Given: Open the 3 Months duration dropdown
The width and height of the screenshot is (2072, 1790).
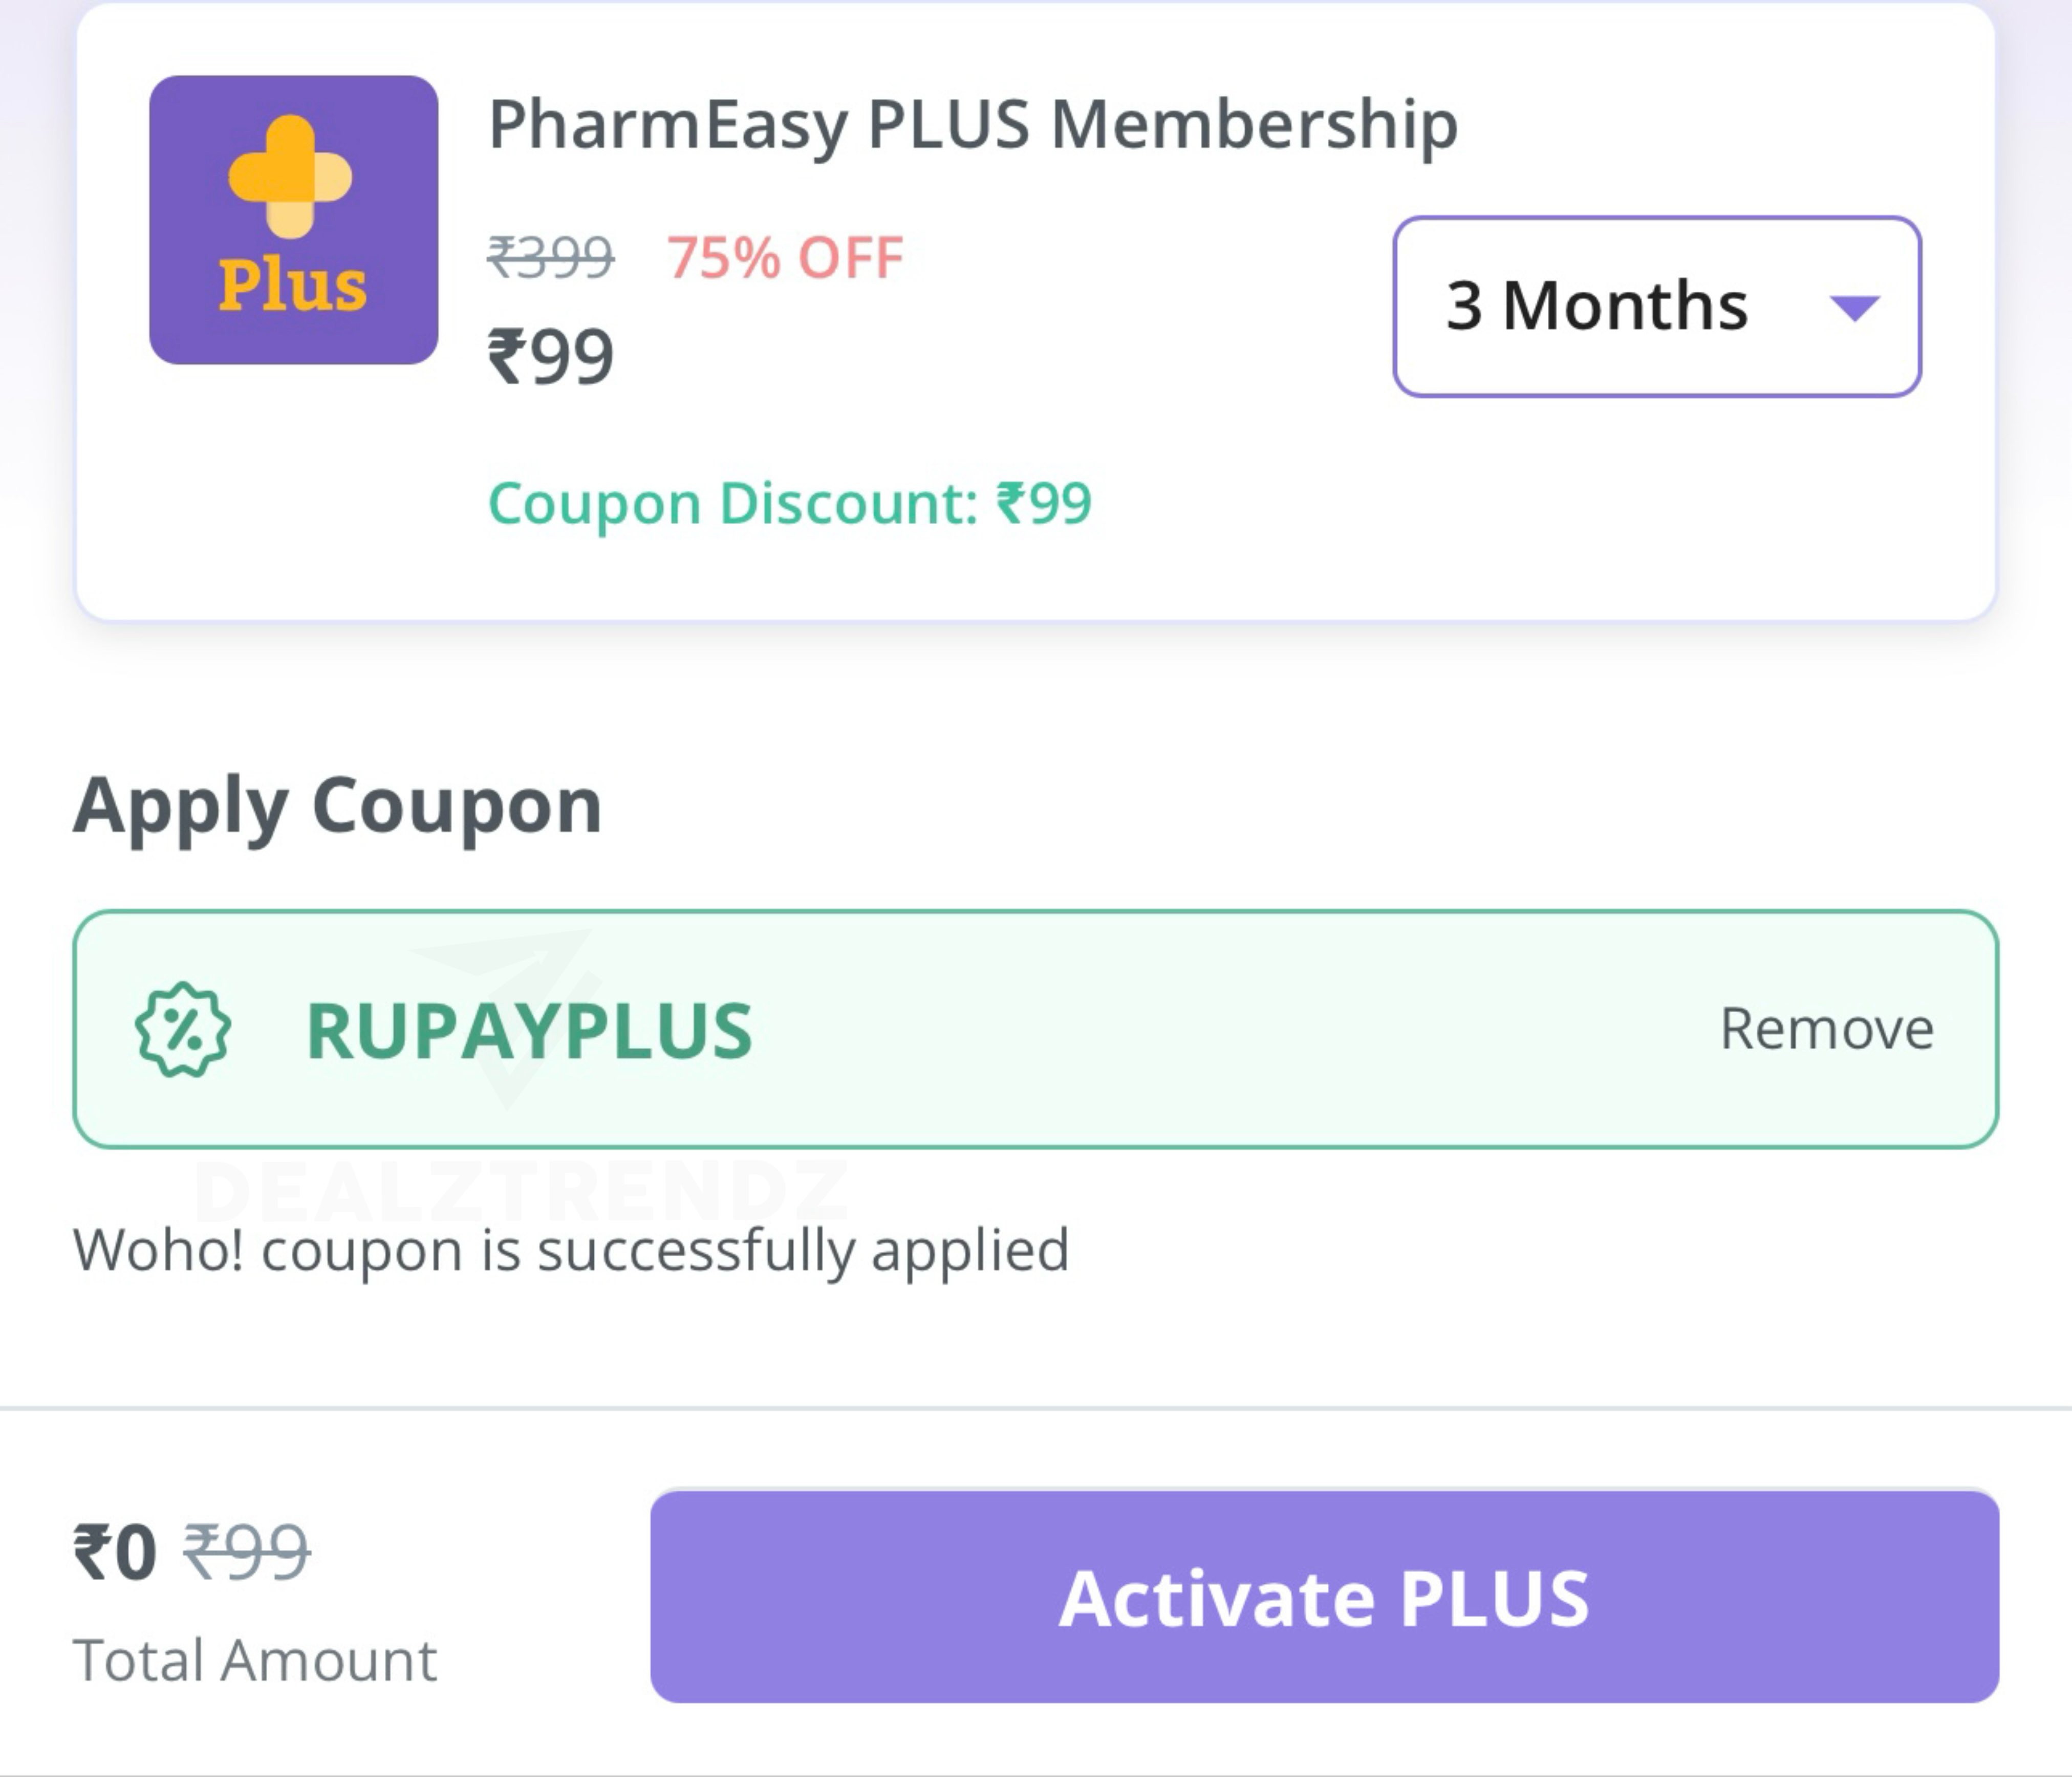Looking at the screenshot, I should [1657, 306].
